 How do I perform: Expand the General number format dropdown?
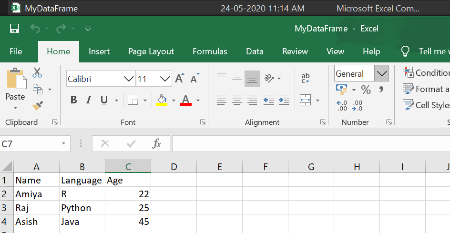coord(381,73)
